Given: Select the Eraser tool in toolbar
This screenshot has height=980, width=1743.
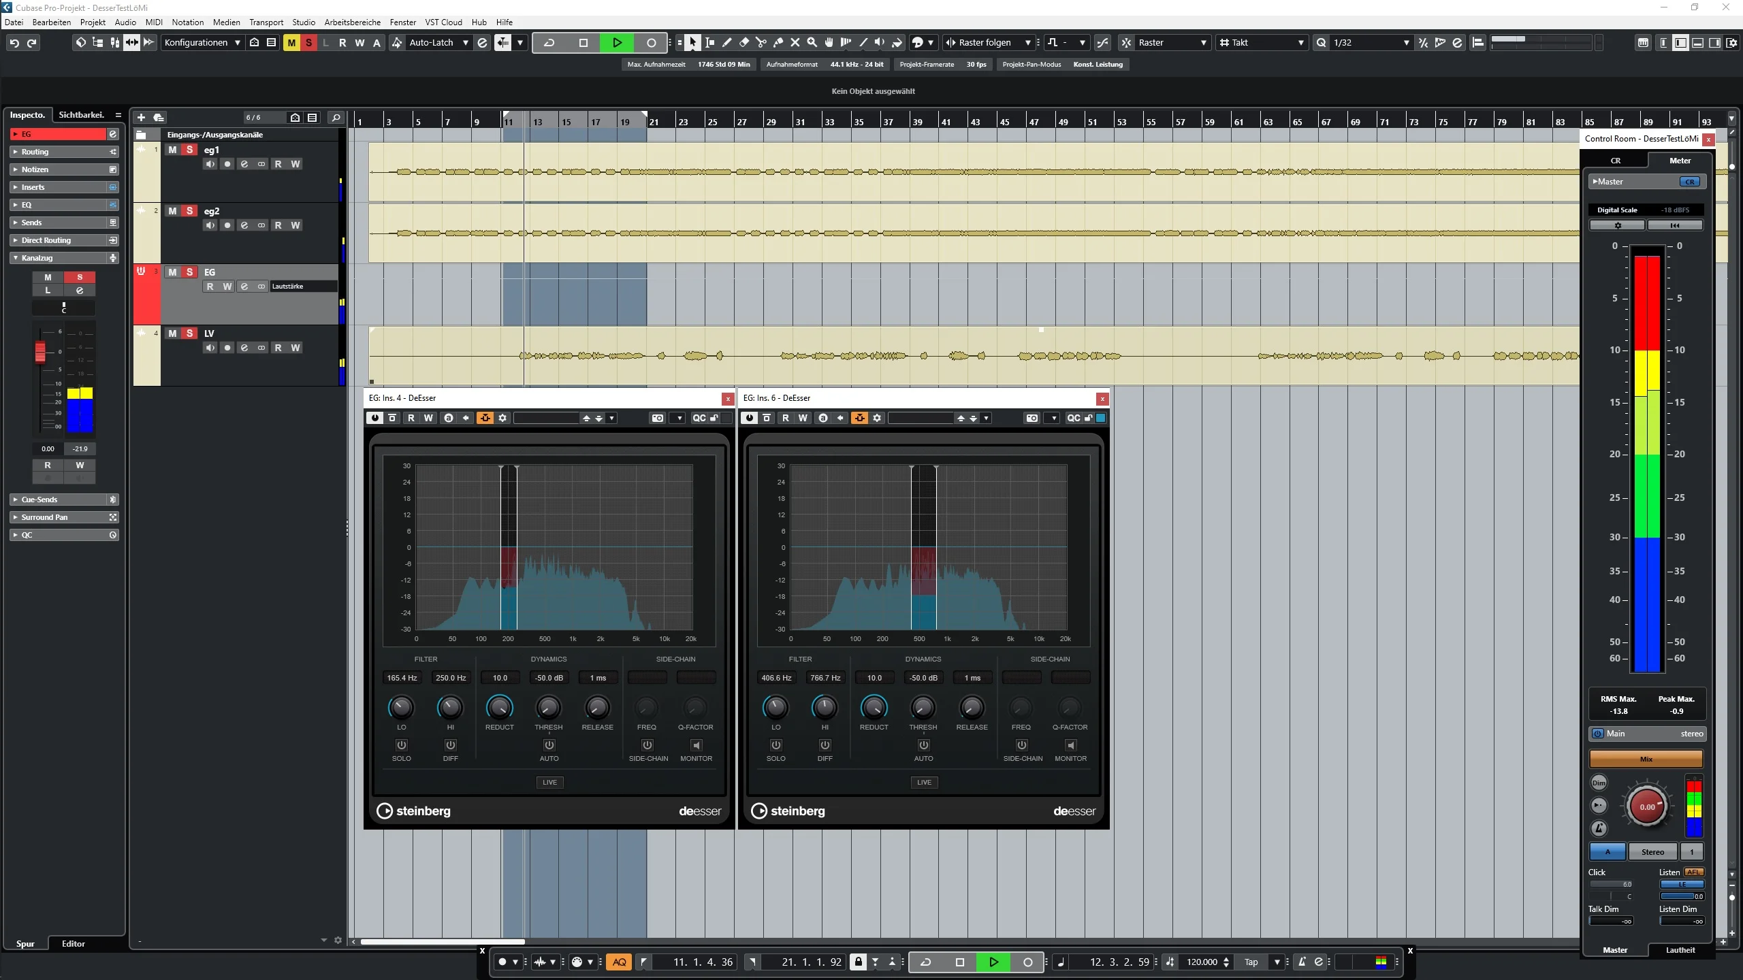Looking at the screenshot, I should (743, 42).
